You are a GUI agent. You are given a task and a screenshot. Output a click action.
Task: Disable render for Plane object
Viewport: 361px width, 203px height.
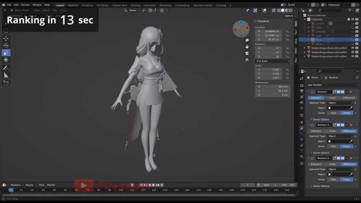click(x=357, y=40)
